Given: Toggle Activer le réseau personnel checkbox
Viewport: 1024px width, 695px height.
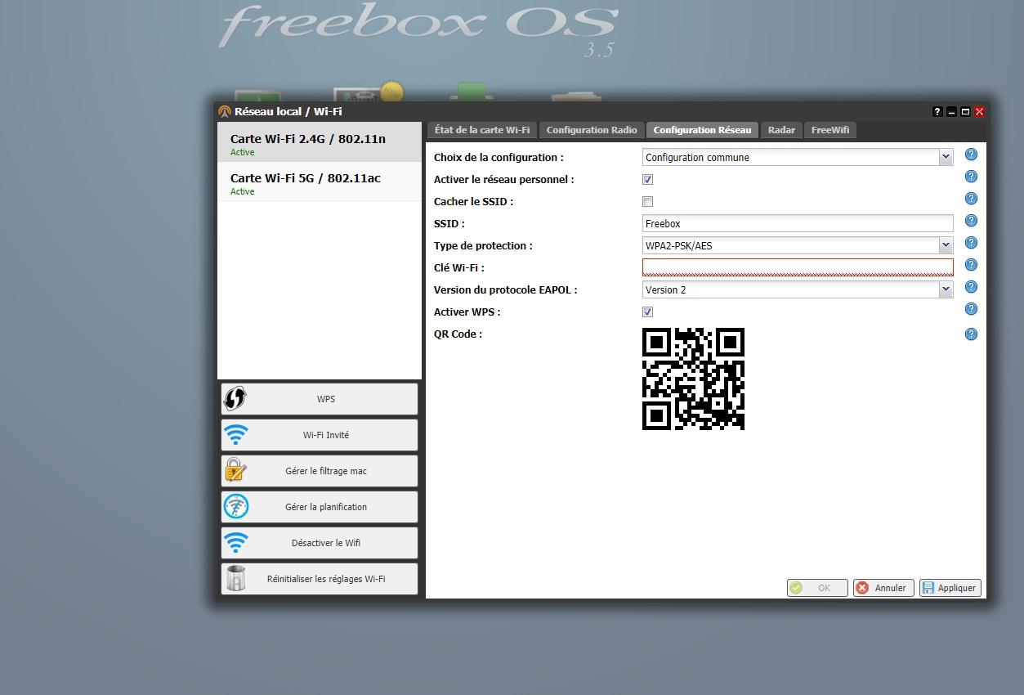Looking at the screenshot, I should pyautogui.click(x=648, y=180).
